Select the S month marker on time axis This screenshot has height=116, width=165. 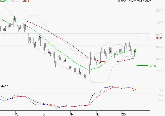click(17, 114)
